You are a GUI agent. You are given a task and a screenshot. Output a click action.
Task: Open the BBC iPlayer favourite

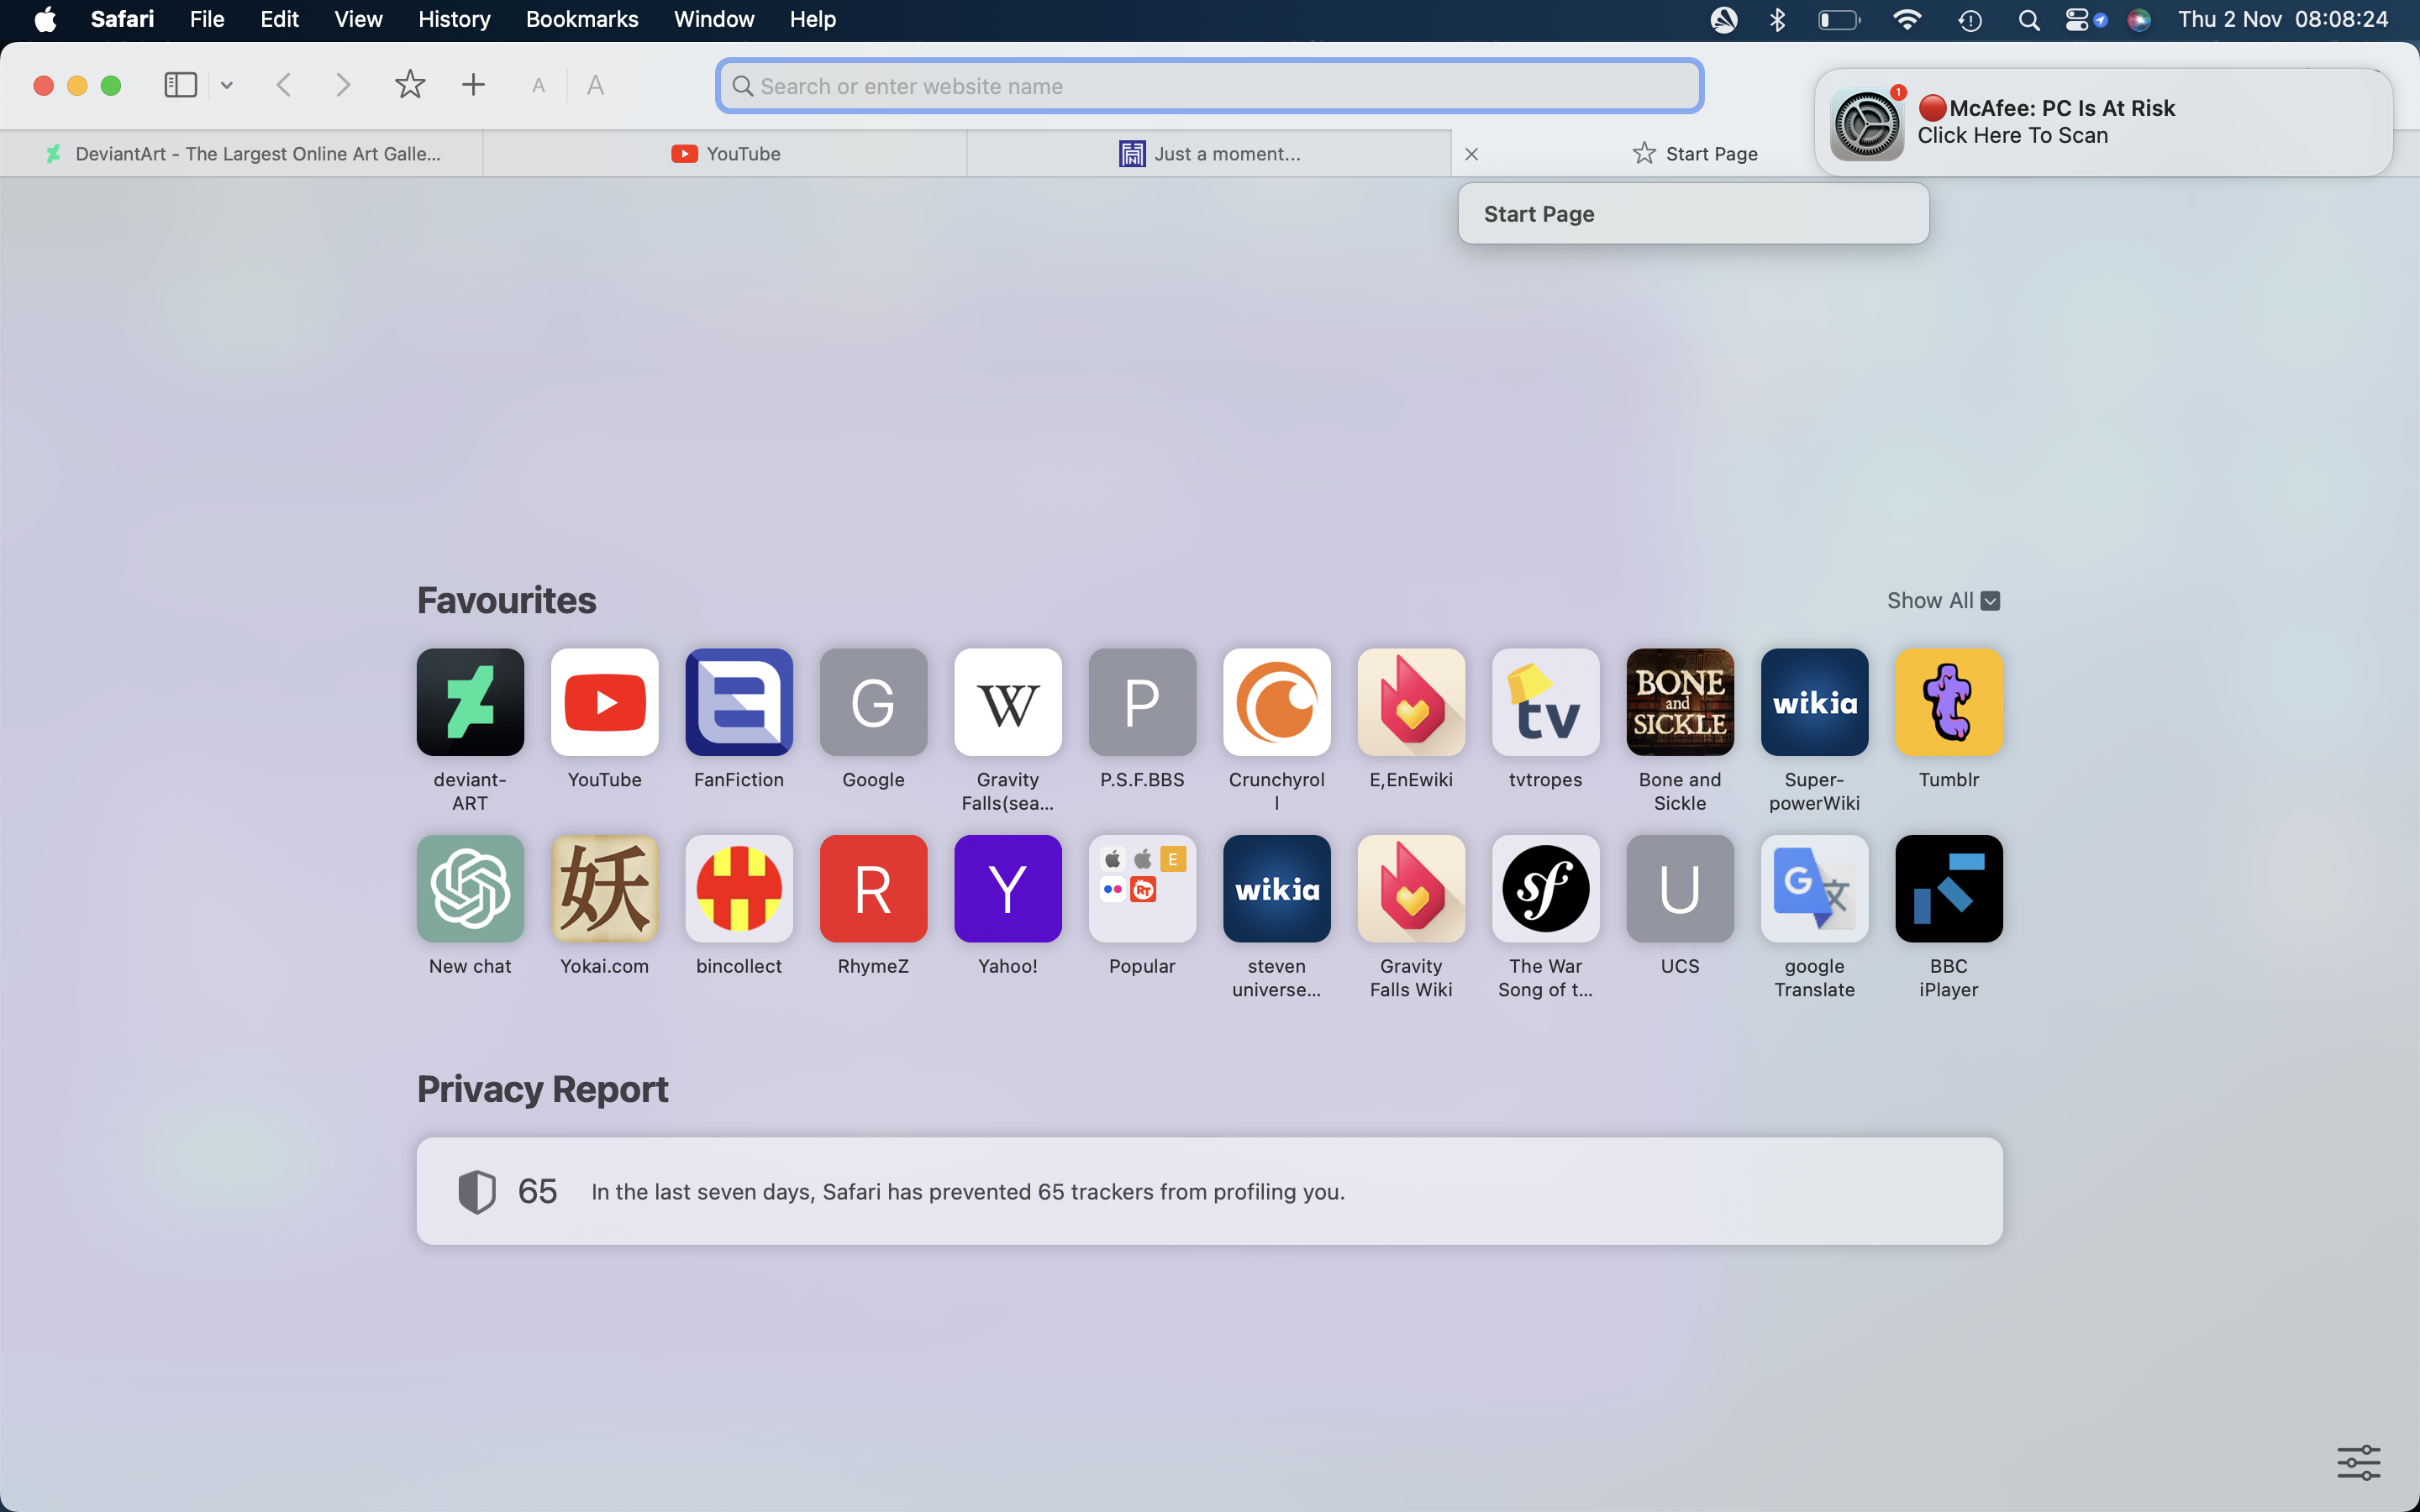coord(1948,888)
